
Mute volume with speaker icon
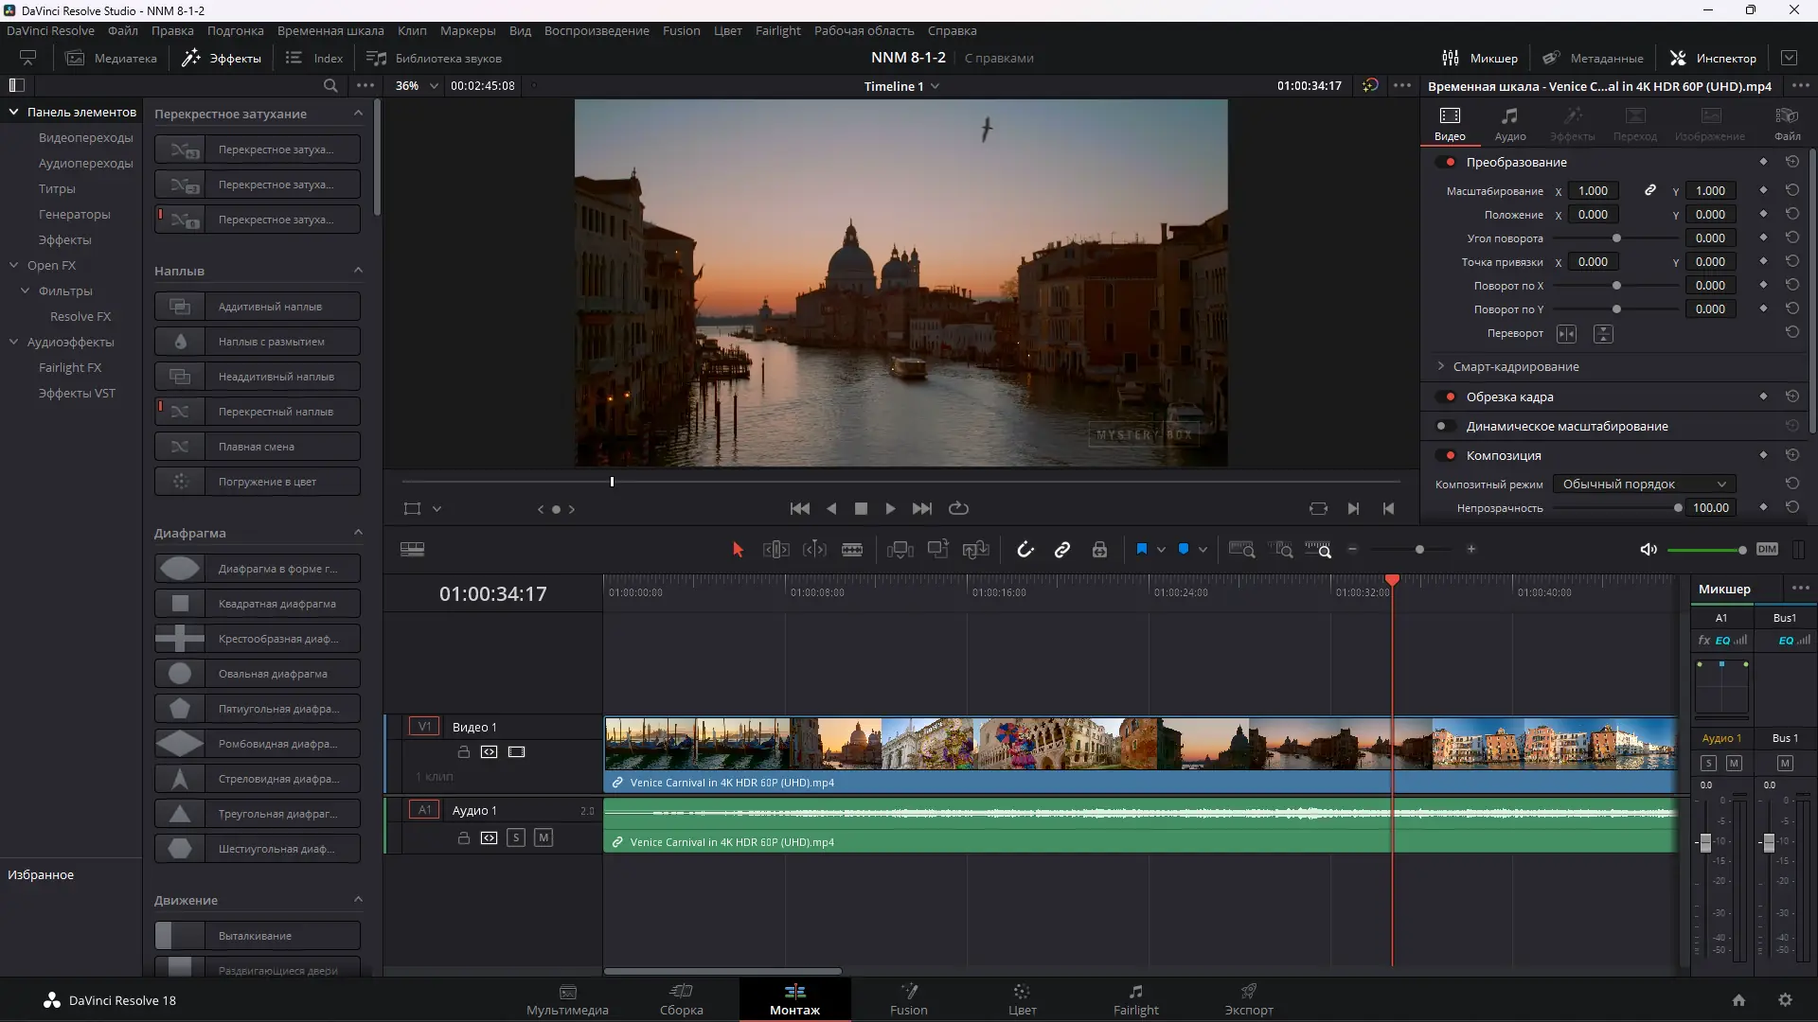[x=1649, y=550]
